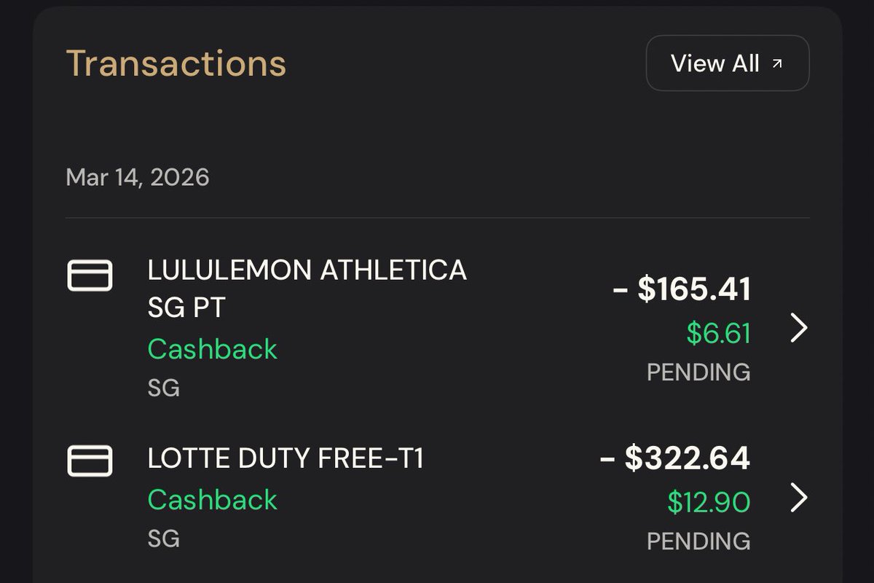Image resolution: width=874 pixels, height=583 pixels.
Task: Tap the $6.61 cashback amount
Action: click(718, 333)
